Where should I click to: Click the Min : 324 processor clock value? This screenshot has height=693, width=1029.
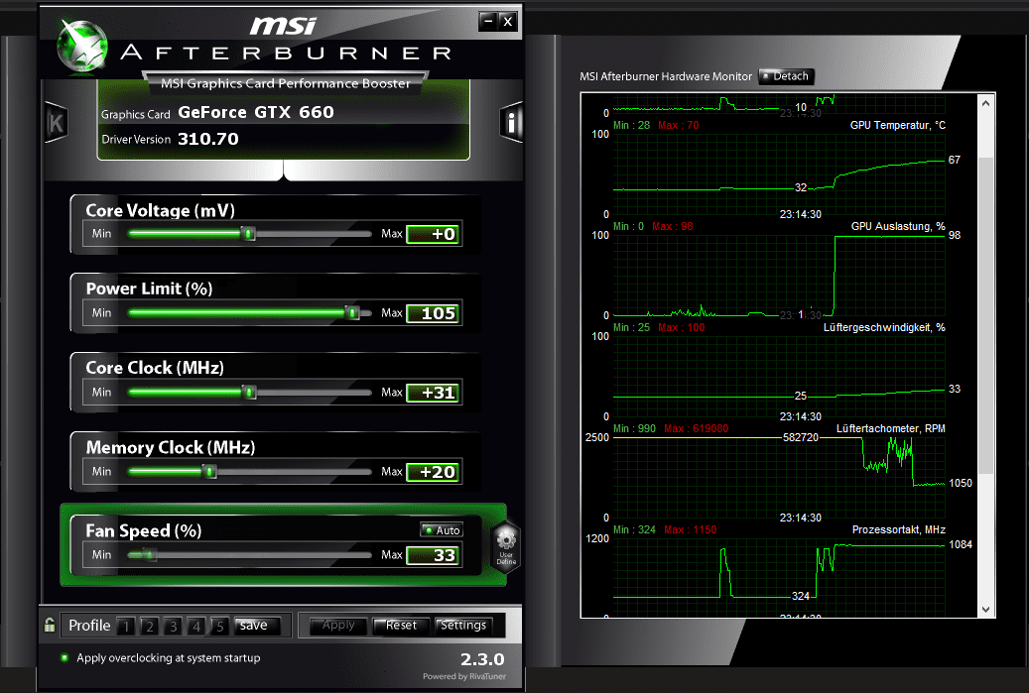point(635,529)
